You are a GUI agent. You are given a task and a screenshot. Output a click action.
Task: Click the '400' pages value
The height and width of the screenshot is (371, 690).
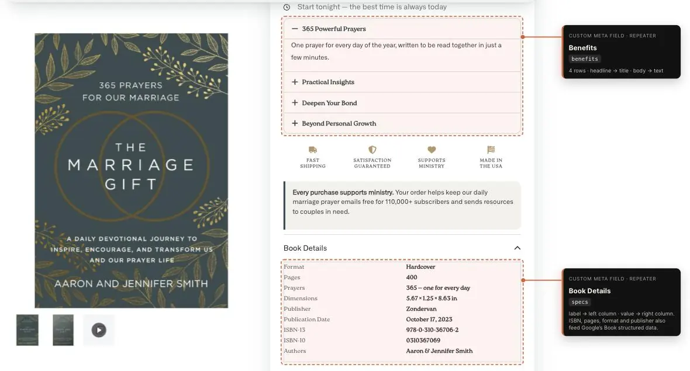click(412, 278)
